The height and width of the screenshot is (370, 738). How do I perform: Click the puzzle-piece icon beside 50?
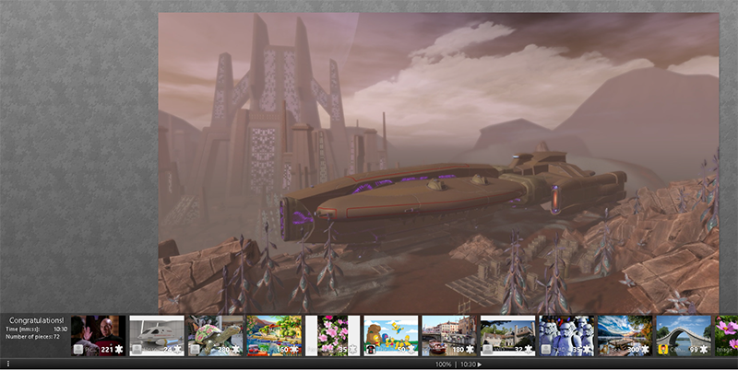(411, 350)
